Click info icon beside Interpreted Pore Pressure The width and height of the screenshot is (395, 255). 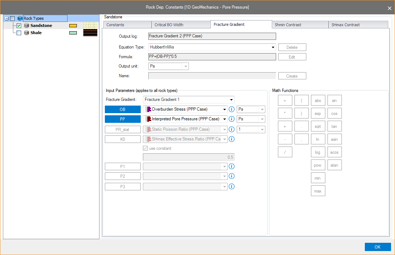pyautogui.click(x=232, y=119)
